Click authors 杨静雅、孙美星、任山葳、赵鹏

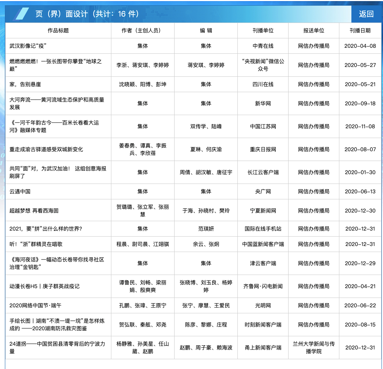tap(143, 348)
